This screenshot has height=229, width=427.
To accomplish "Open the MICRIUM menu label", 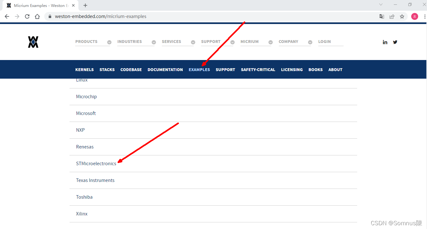I will coord(249,41).
